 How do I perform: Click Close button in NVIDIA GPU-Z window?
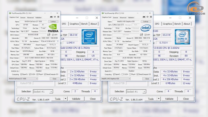pos(55,79)
